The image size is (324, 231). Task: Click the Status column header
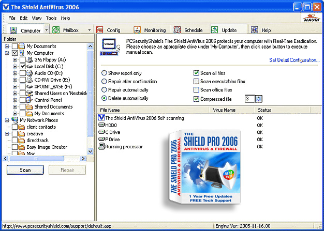[x=282, y=110]
